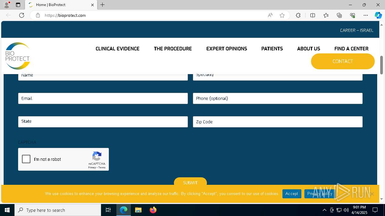This screenshot has height=216, width=385.
Task: Open CLINICAL EVIDENCE menu
Action: point(118,49)
